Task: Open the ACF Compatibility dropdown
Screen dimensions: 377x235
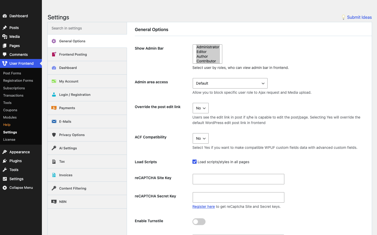Action: pos(201,138)
